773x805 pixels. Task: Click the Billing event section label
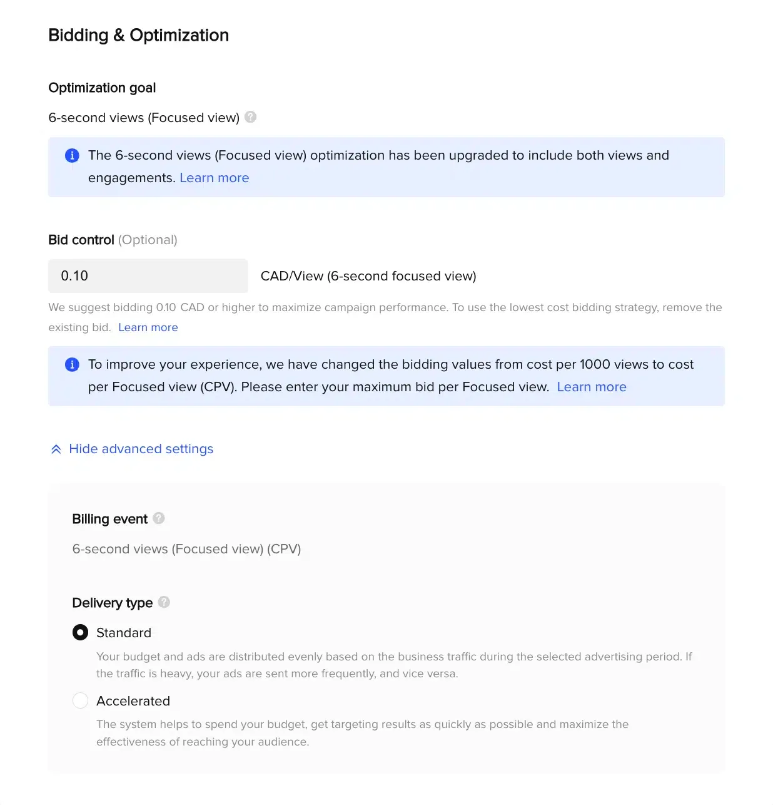tap(109, 518)
